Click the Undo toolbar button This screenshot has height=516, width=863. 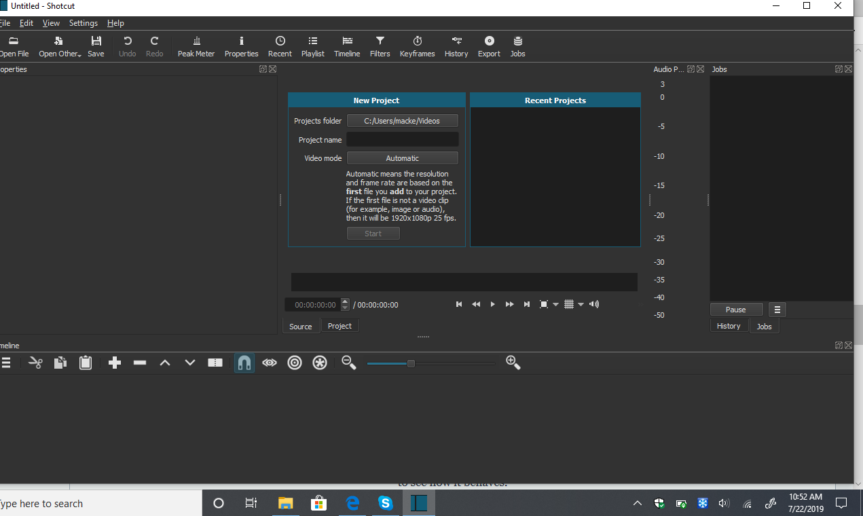pyautogui.click(x=127, y=46)
